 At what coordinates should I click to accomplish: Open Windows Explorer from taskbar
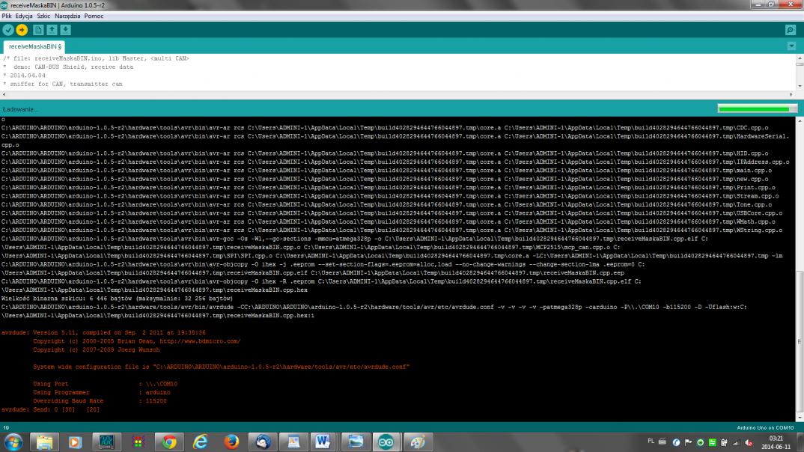(44, 442)
